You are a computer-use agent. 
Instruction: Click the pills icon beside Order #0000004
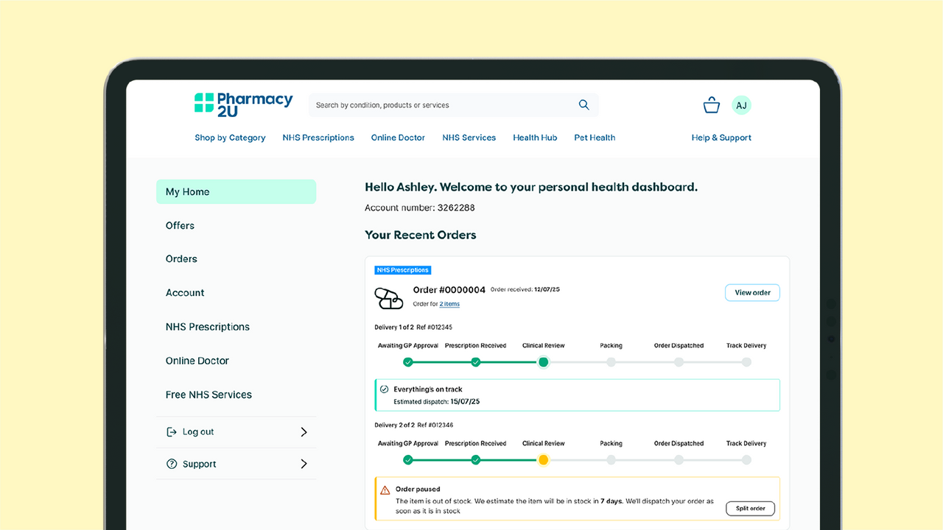tap(389, 298)
